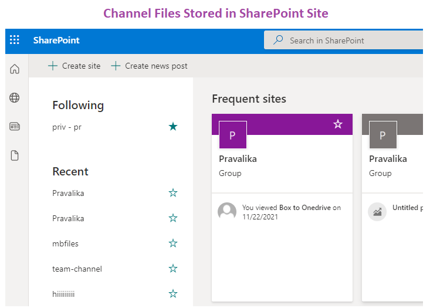Open the mbfiles recent site
Viewport: 440px width, 308px height.
tap(65, 244)
